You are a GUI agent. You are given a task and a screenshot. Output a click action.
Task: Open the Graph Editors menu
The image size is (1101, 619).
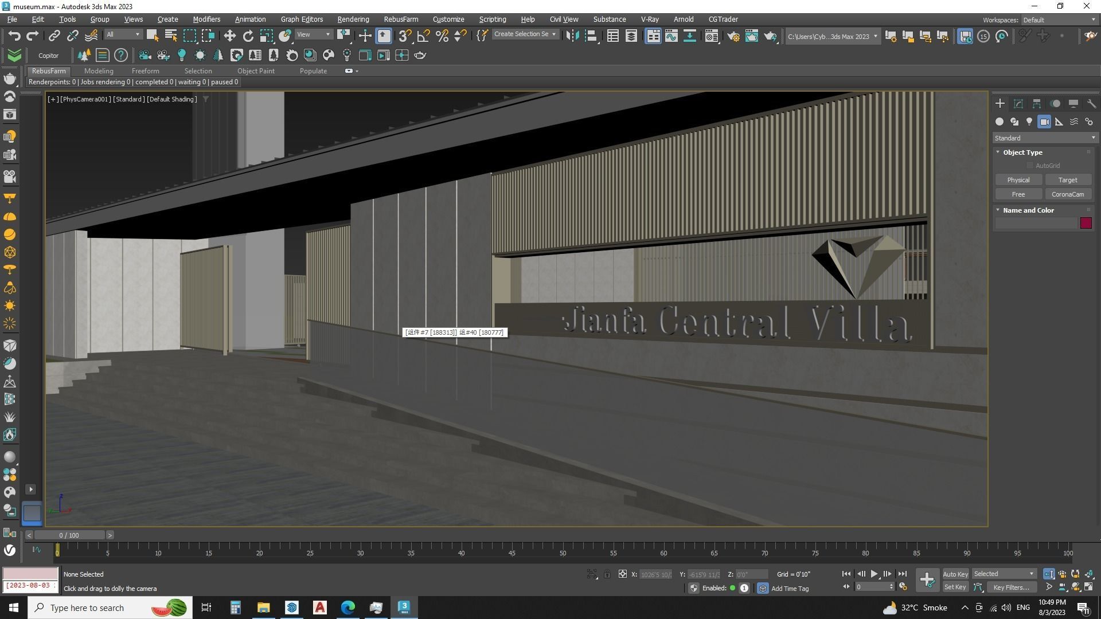[x=302, y=19]
